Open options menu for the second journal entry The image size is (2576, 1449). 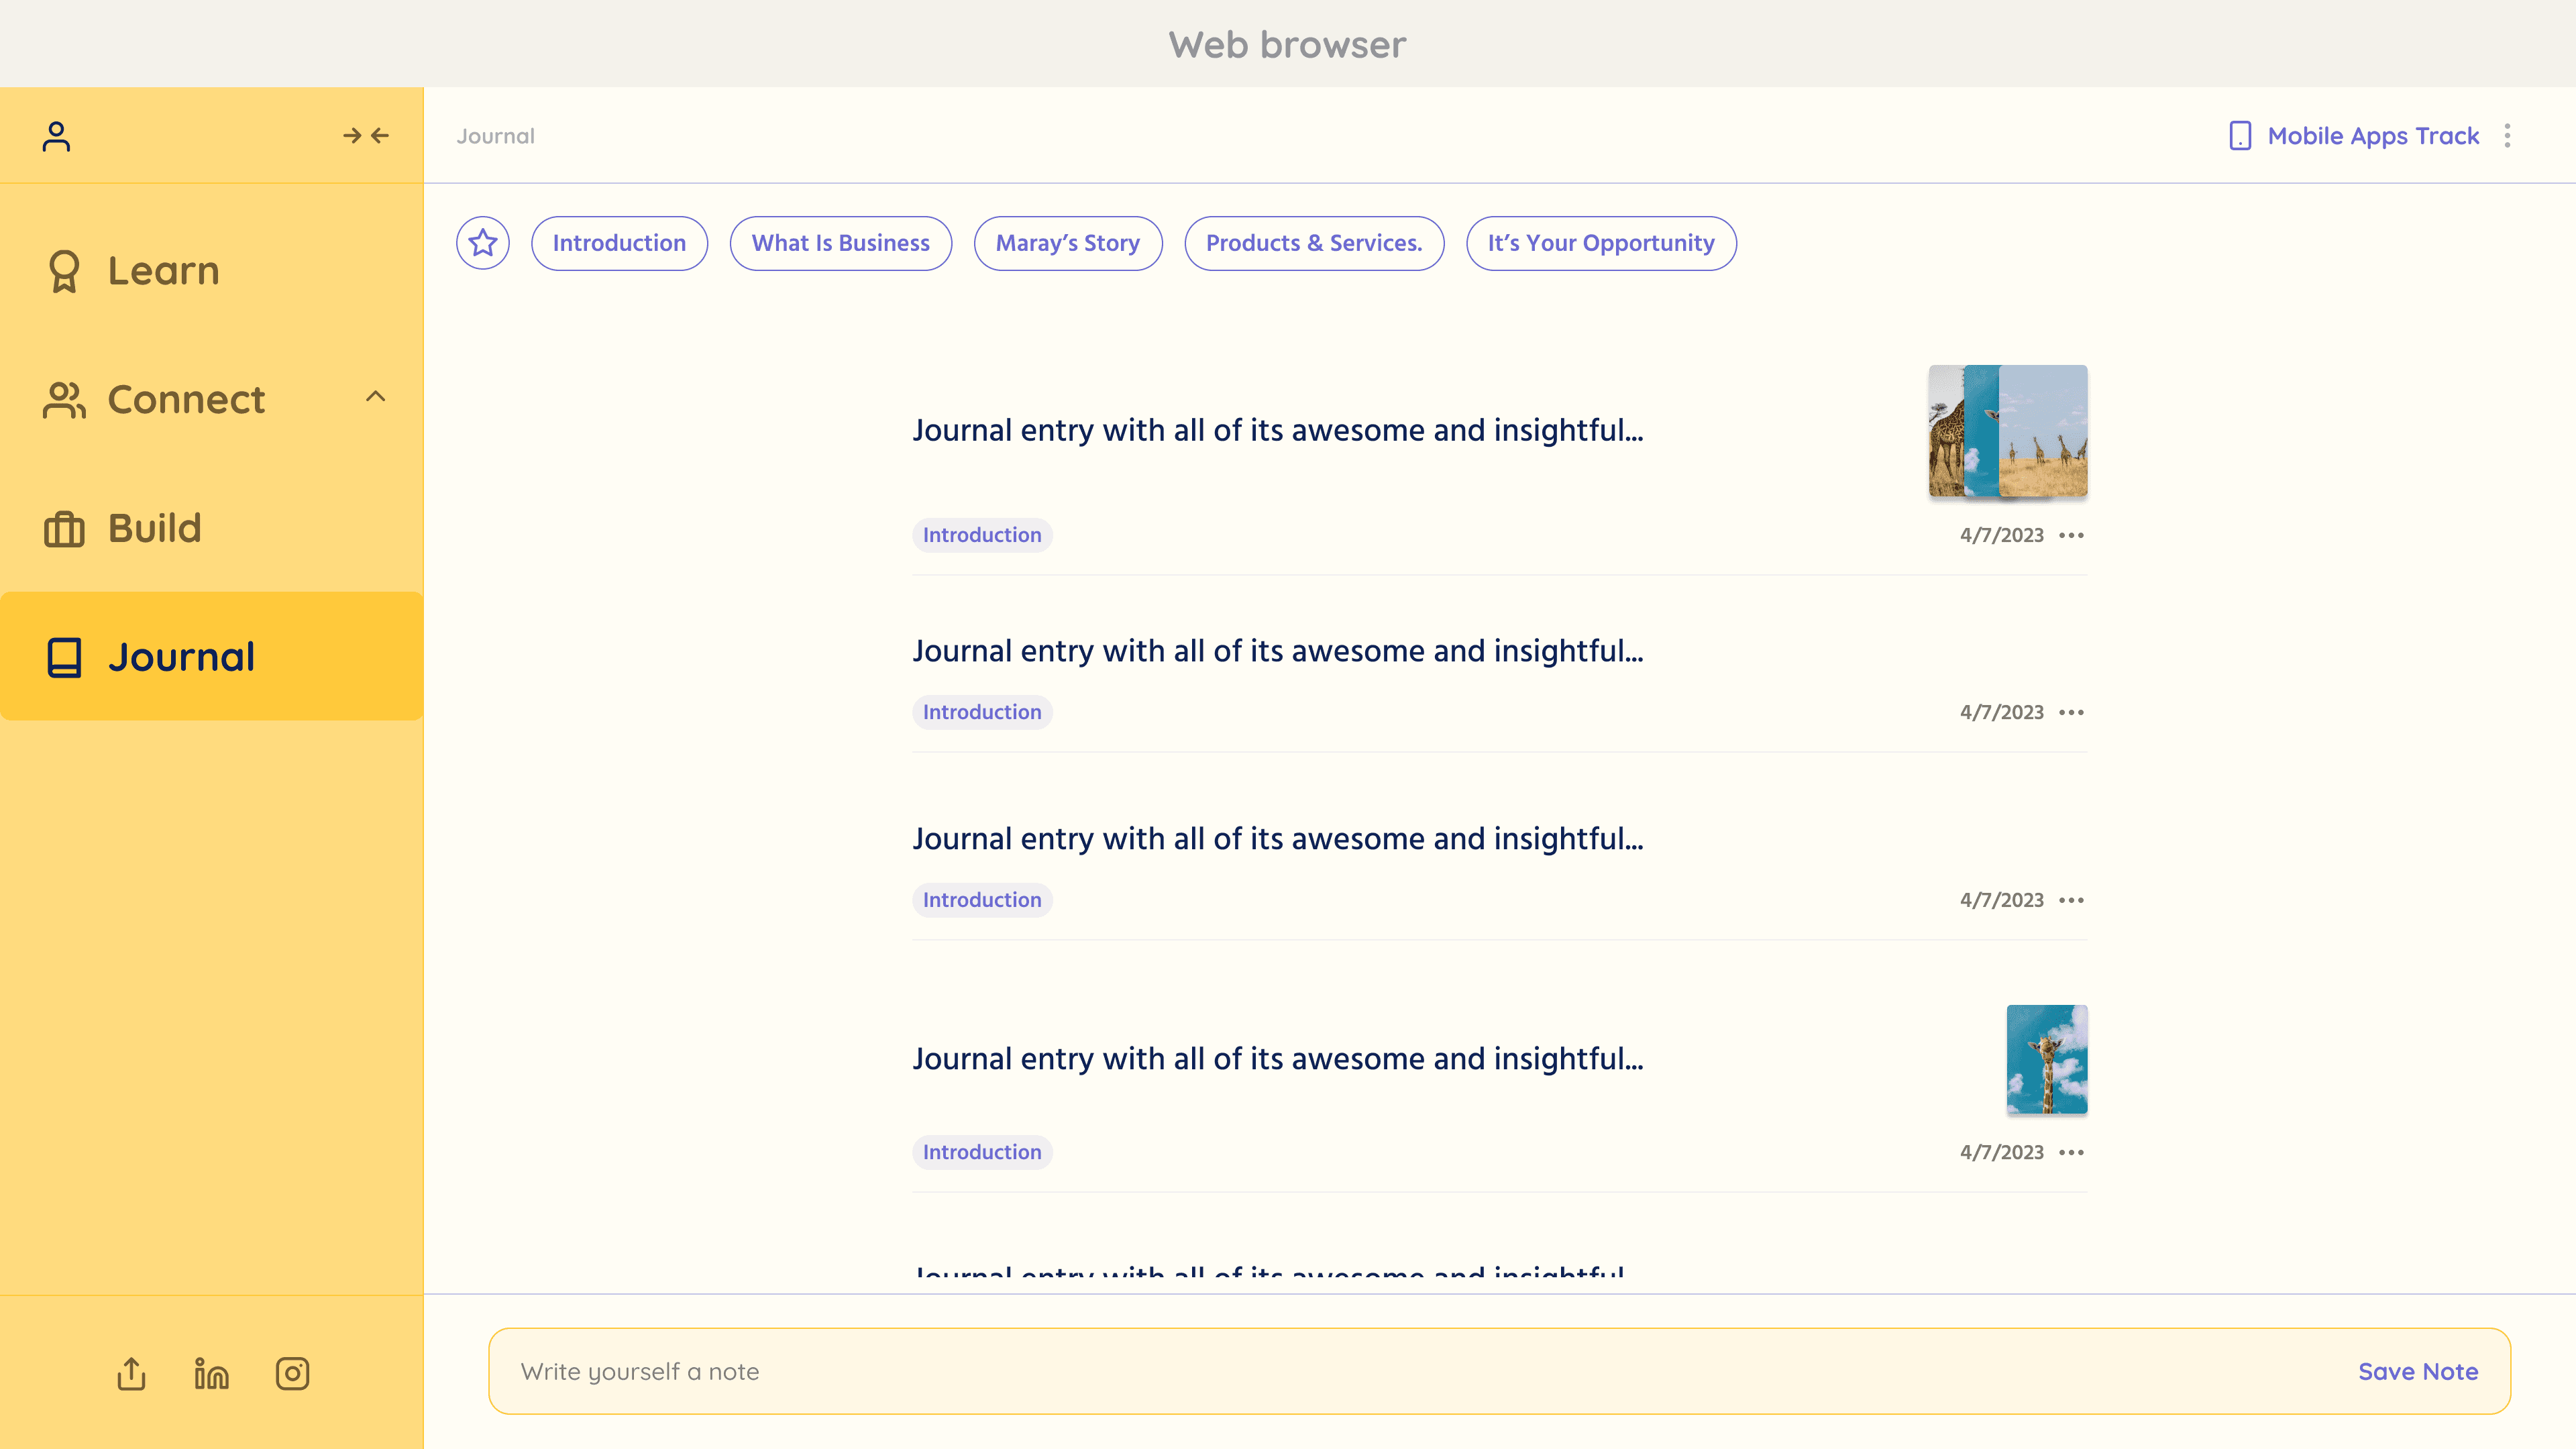pyautogui.click(x=2072, y=712)
